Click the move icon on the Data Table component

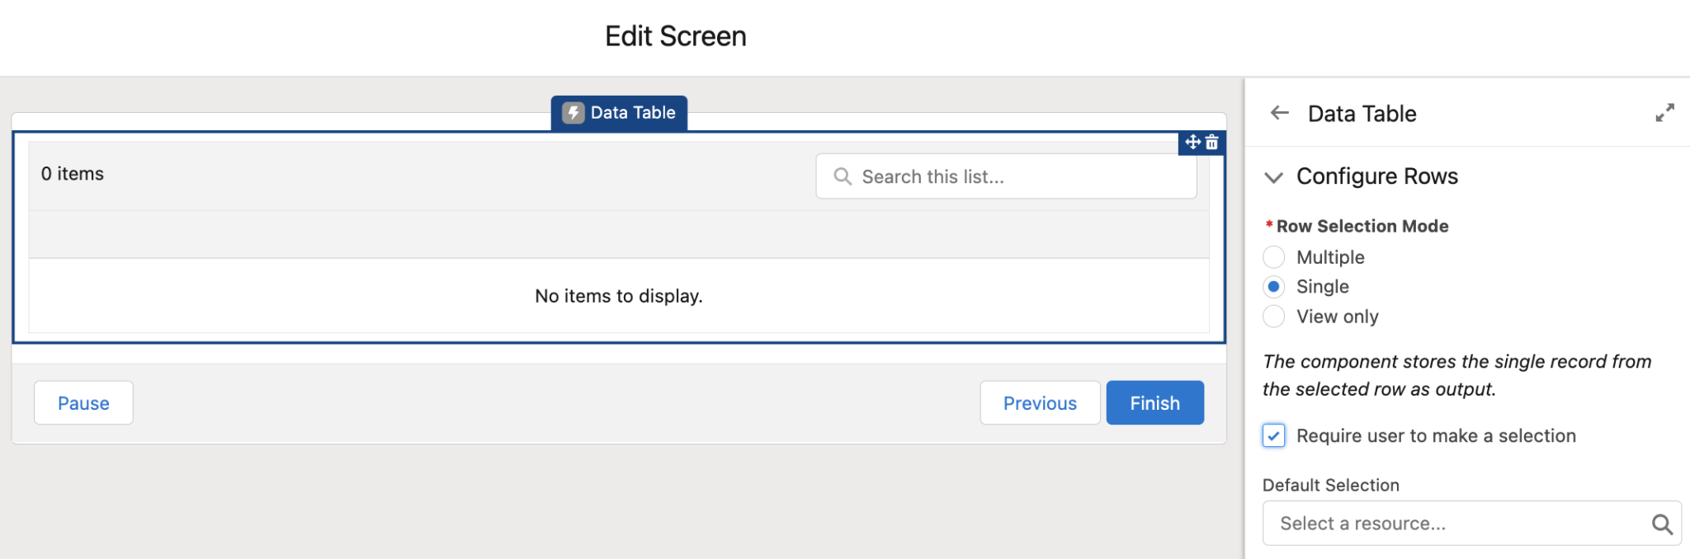click(1192, 143)
